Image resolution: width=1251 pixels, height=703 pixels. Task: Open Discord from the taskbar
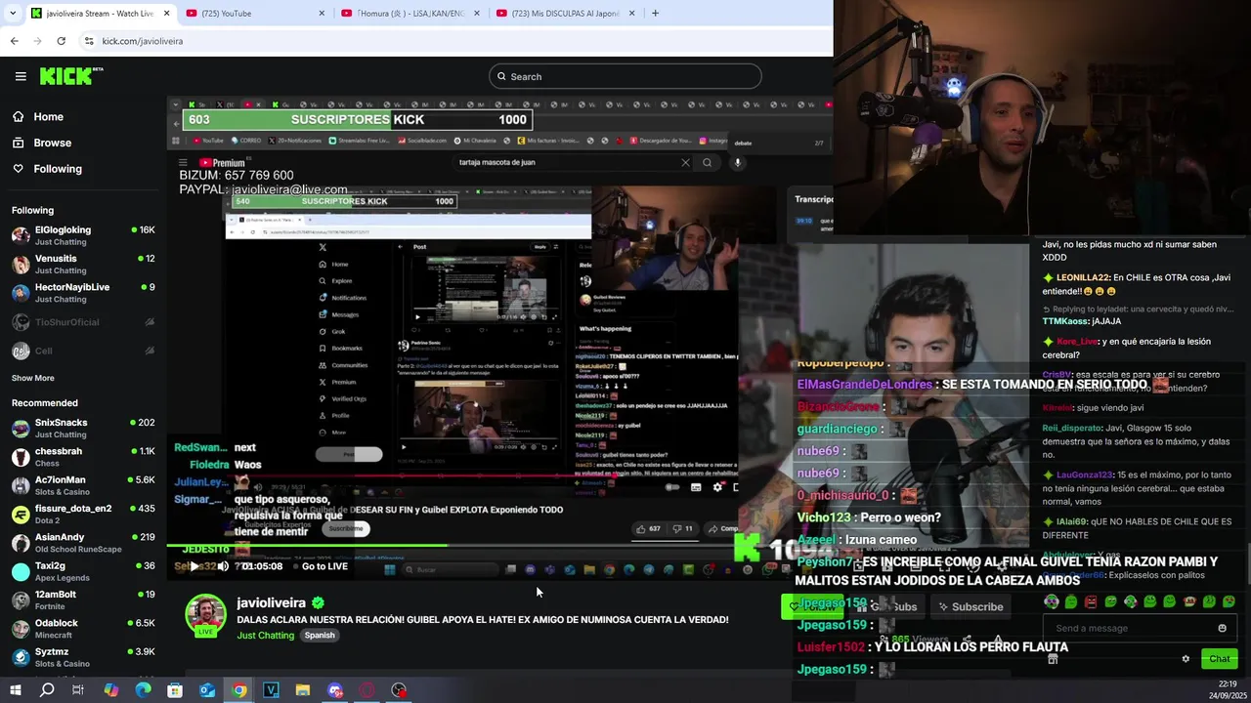pyautogui.click(x=335, y=690)
